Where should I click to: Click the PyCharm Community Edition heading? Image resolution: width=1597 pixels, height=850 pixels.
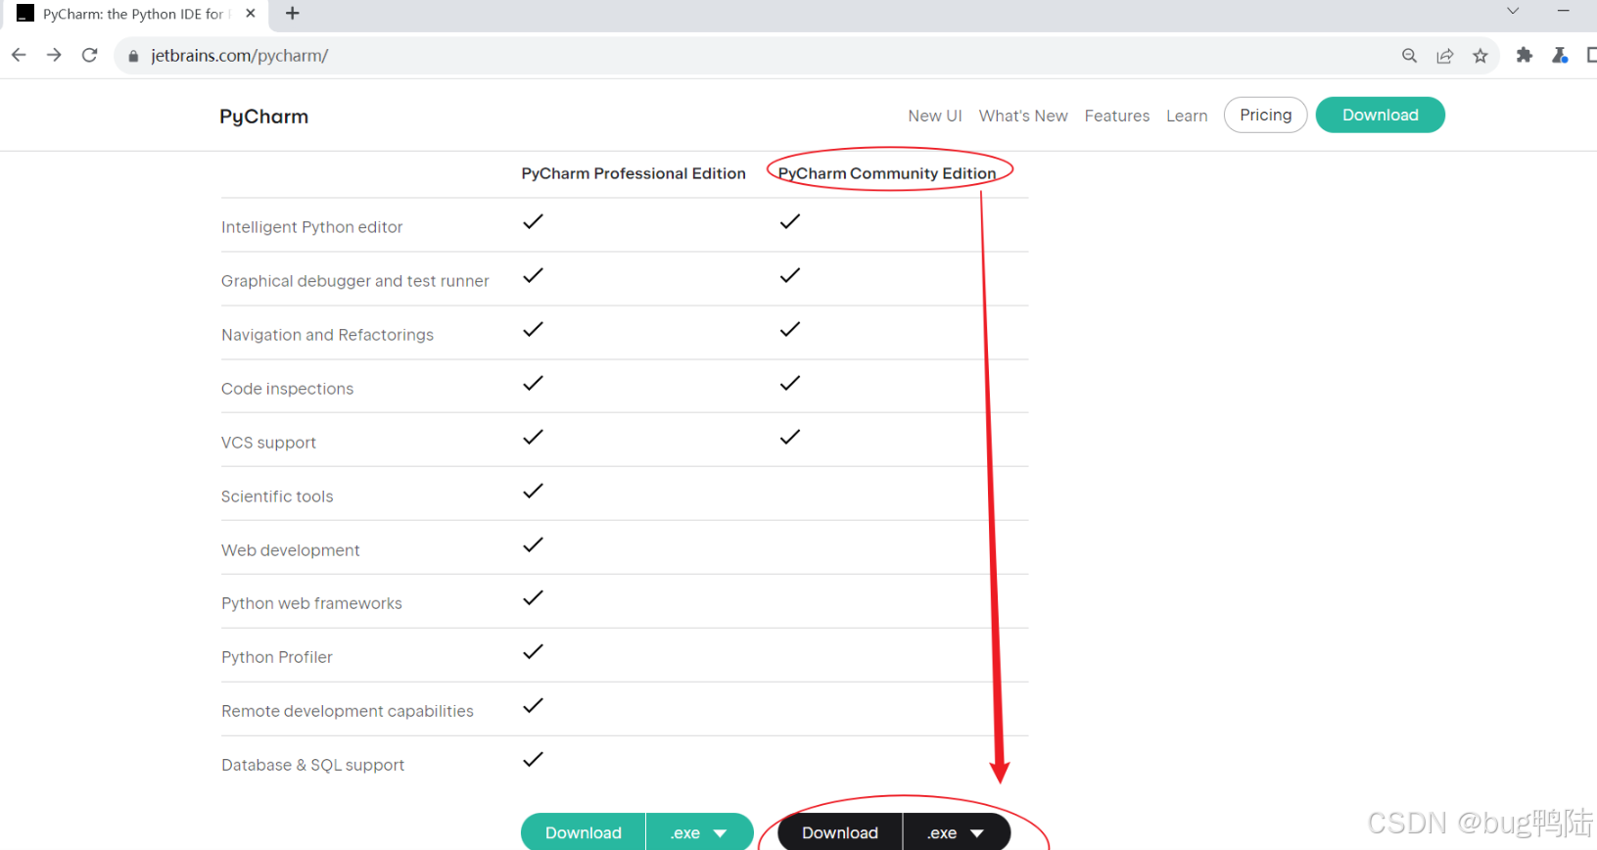[x=887, y=173]
